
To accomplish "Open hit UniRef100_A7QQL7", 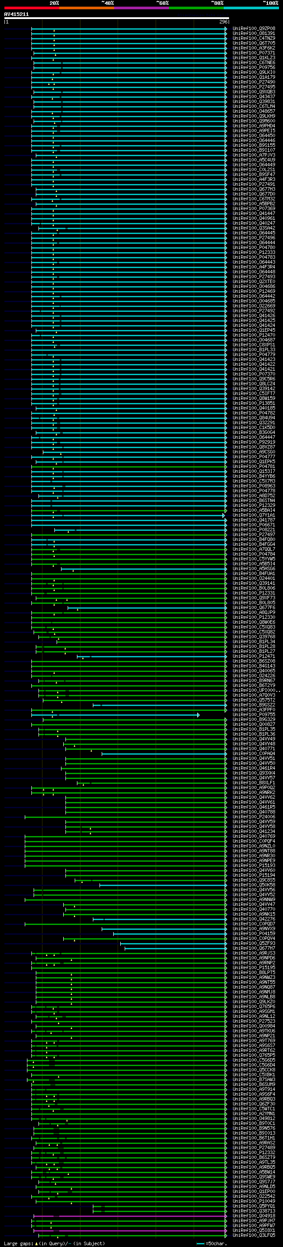I will (x=254, y=549).
